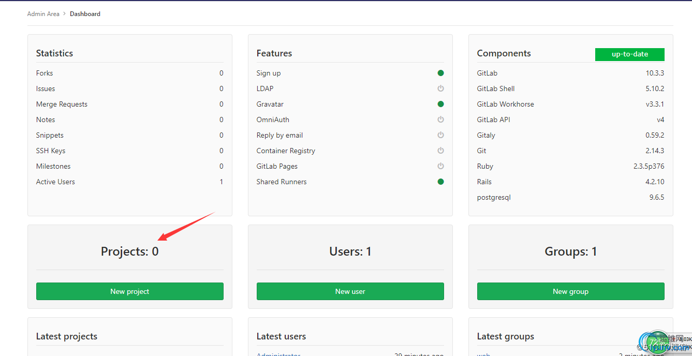This screenshot has height=356, width=692.
Task: Click the Sign up feature label
Action: click(269, 73)
